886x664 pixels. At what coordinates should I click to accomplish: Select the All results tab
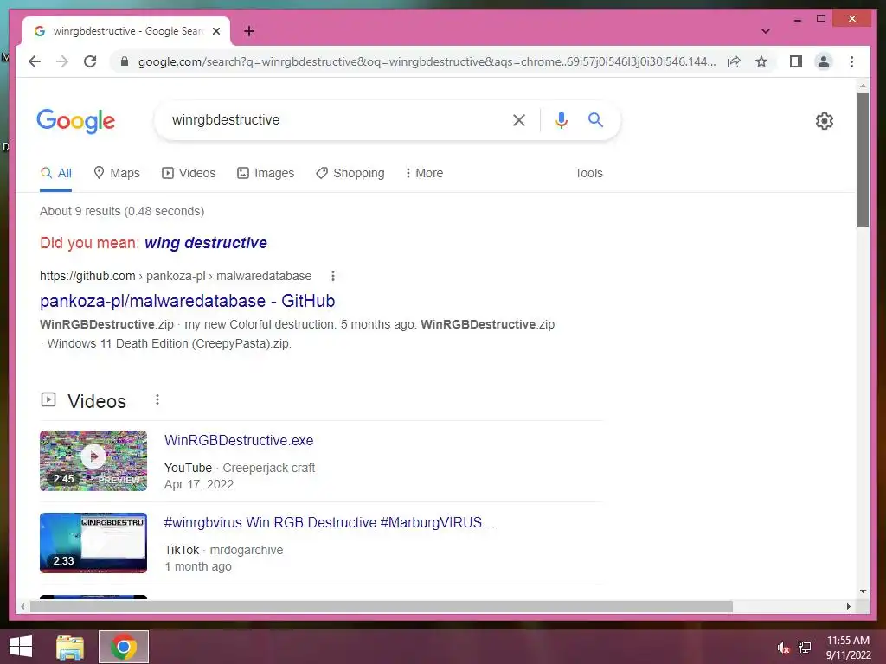click(x=56, y=173)
